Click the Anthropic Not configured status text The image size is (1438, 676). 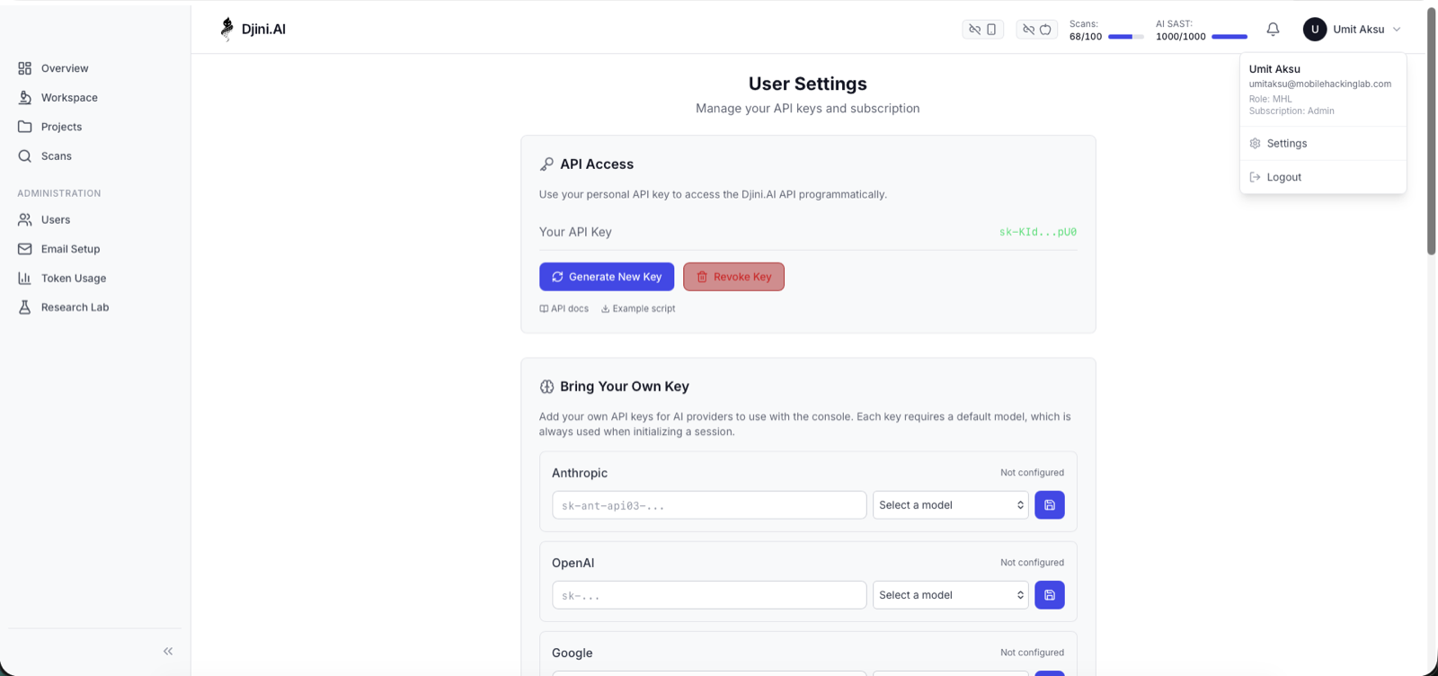coord(1032,473)
